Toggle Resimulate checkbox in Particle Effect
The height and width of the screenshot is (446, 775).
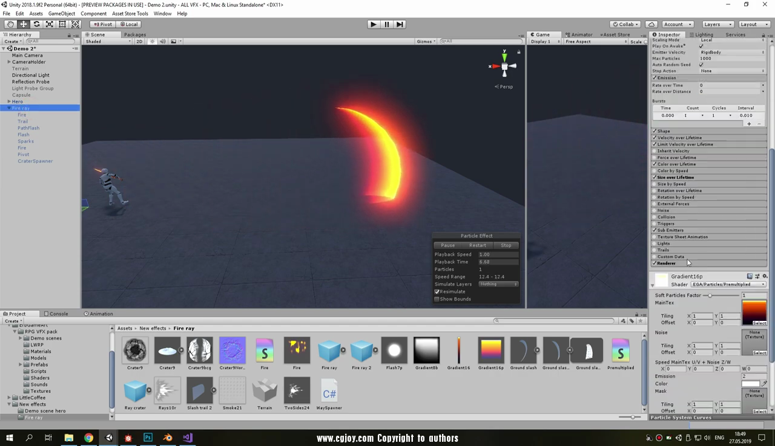click(x=437, y=291)
